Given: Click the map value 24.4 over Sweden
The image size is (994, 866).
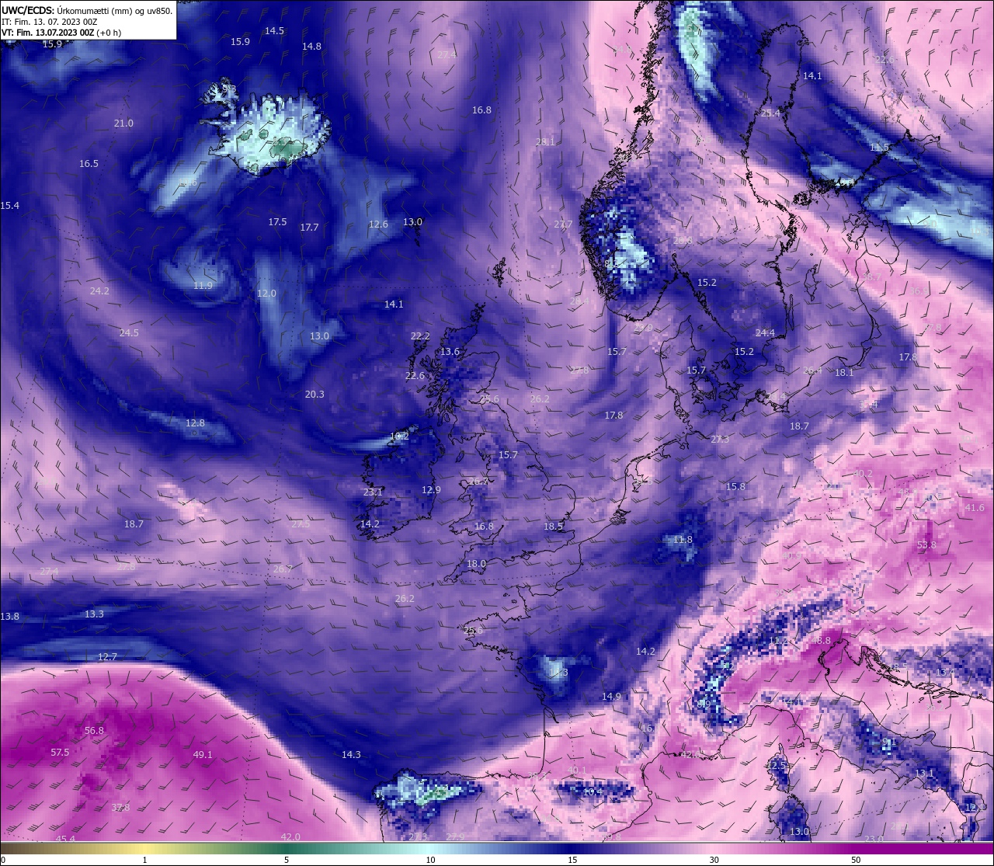Looking at the screenshot, I should [x=765, y=333].
